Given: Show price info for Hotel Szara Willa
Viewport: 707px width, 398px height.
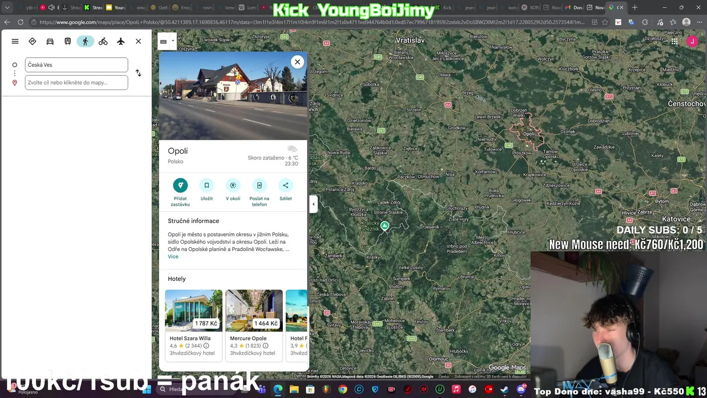Looking at the screenshot, I should (x=206, y=346).
